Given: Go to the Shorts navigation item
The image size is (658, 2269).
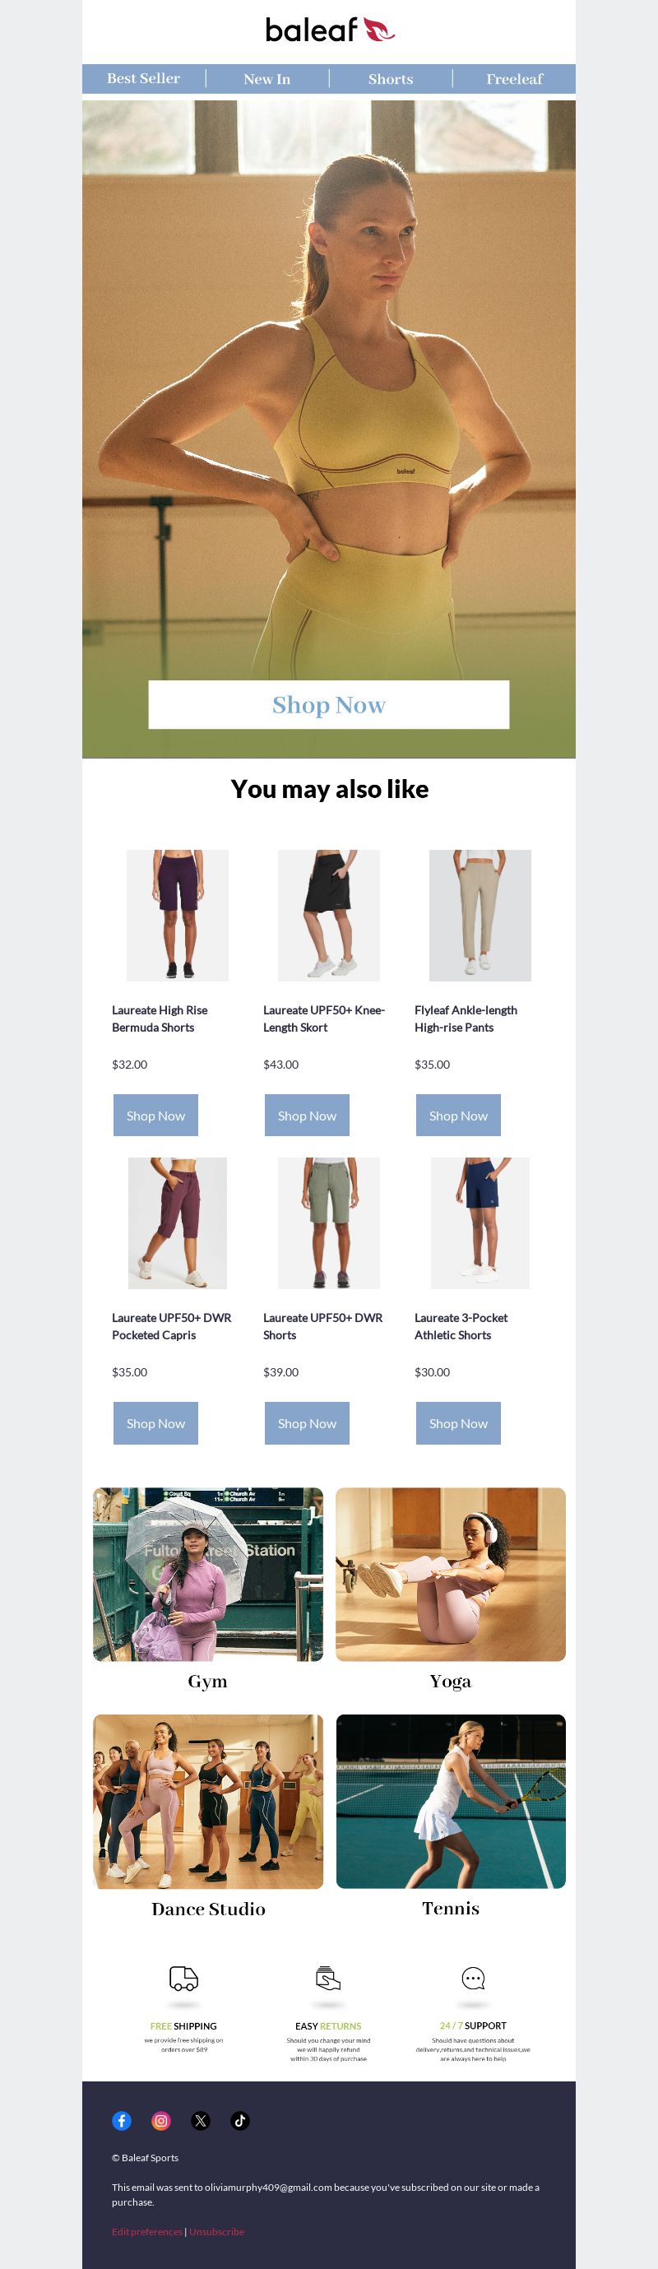Looking at the screenshot, I should [390, 78].
